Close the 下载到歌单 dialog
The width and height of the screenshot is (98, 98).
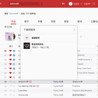(x=74, y=30)
